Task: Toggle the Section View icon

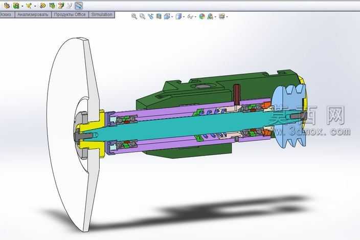Action: point(159,16)
